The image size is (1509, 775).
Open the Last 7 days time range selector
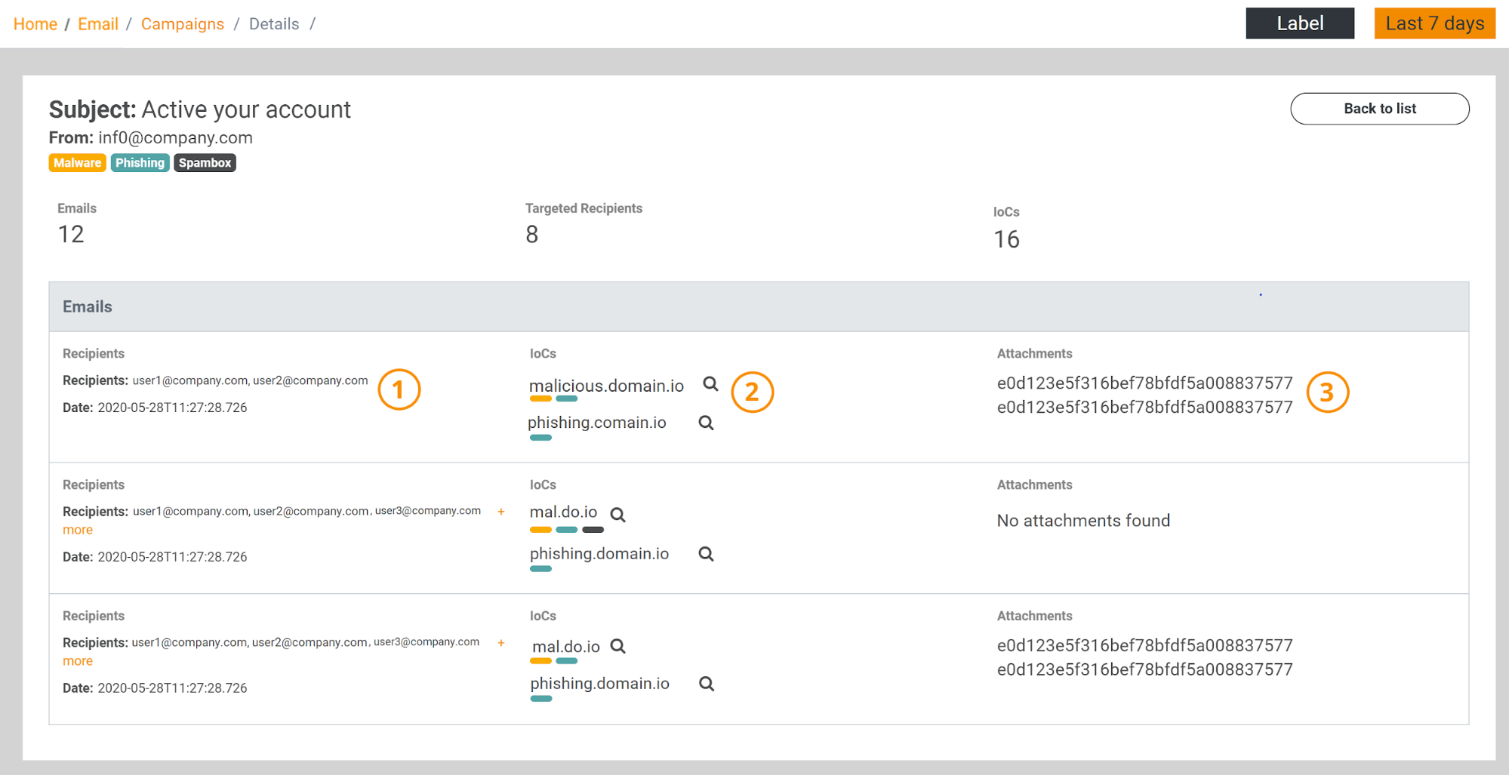[1434, 23]
